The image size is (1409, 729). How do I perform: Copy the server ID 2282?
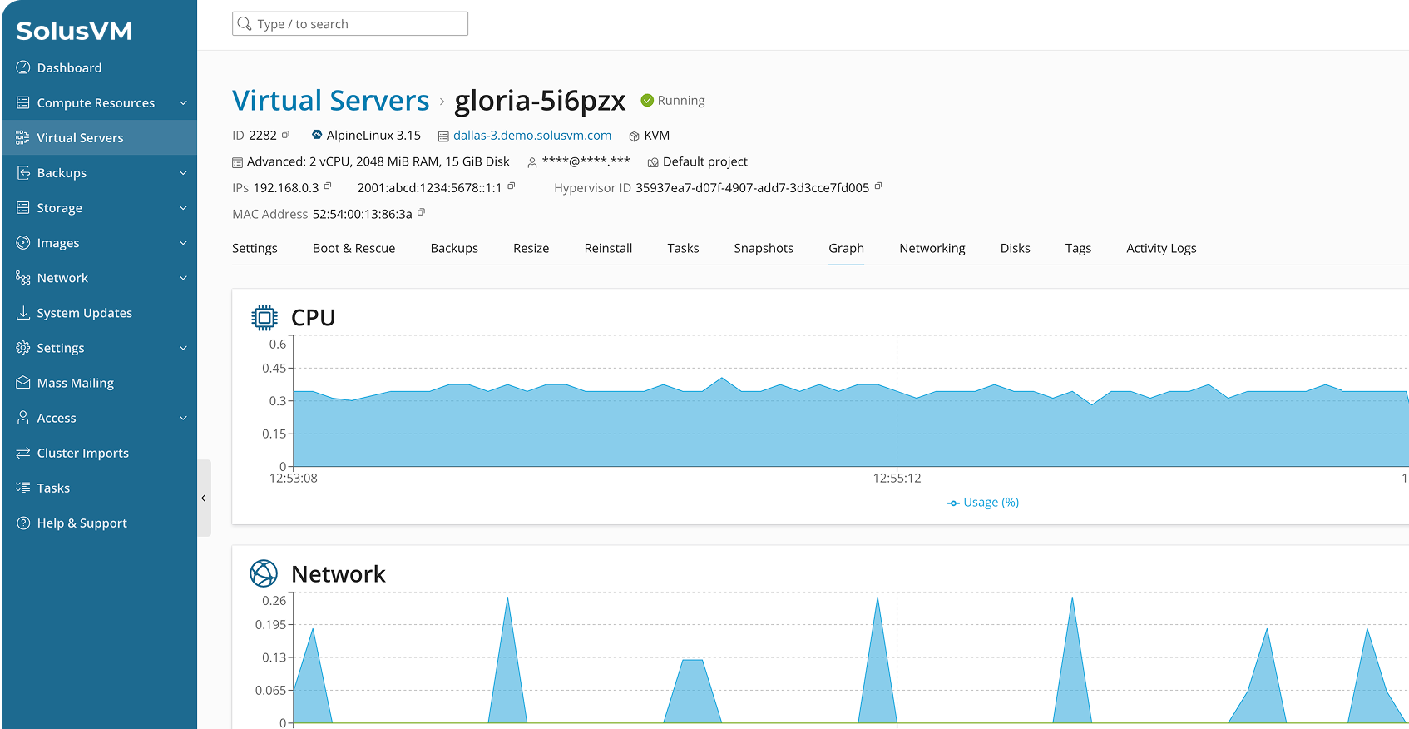(x=285, y=135)
